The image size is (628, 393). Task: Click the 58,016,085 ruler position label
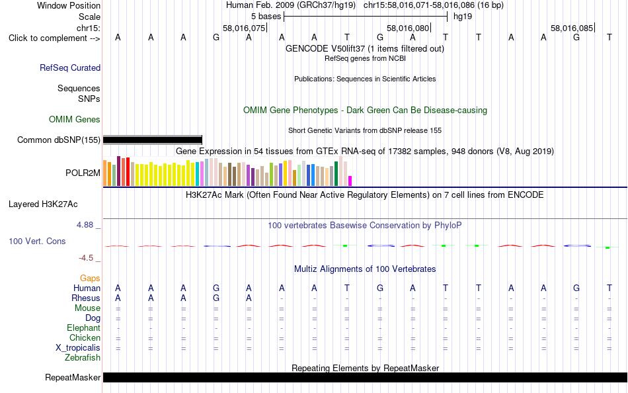click(x=572, y=28)
